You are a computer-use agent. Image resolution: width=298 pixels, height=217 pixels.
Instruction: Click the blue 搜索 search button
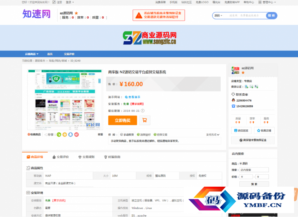tap(272, 16)
